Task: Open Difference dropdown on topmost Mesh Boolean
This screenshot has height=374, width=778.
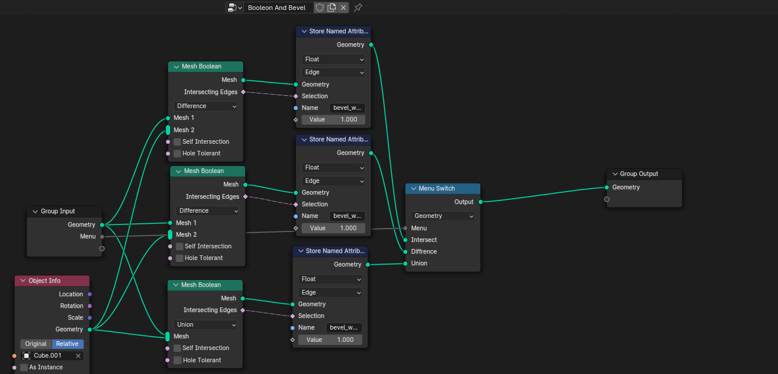Action: 206,106
